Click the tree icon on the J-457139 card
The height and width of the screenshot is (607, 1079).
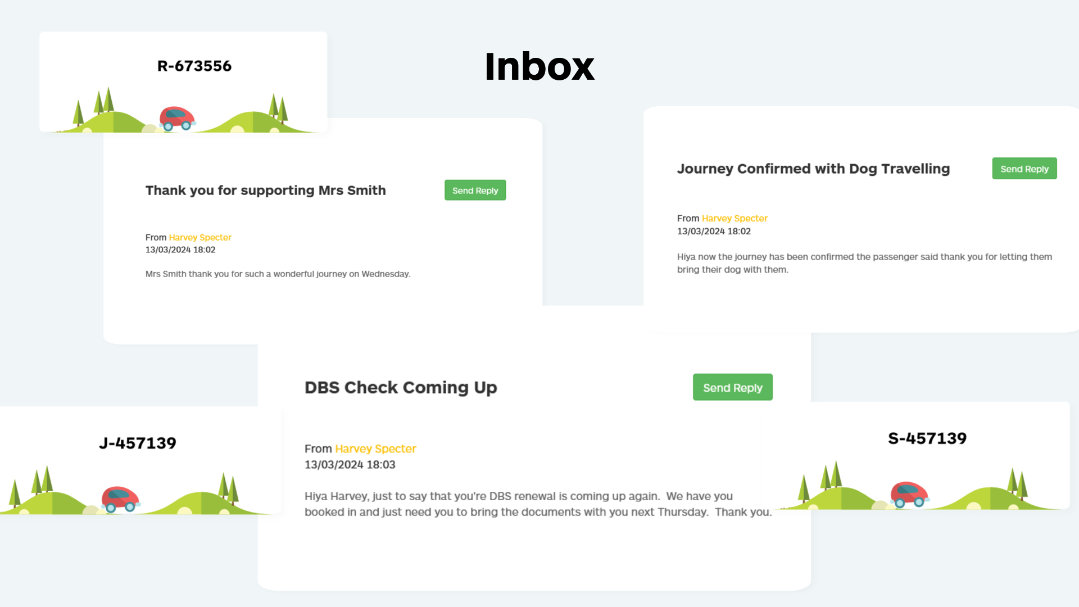(42, 481)
